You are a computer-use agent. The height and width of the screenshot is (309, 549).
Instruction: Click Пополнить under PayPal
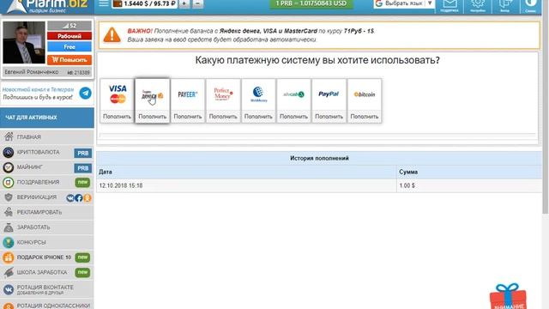coord(329,117)
